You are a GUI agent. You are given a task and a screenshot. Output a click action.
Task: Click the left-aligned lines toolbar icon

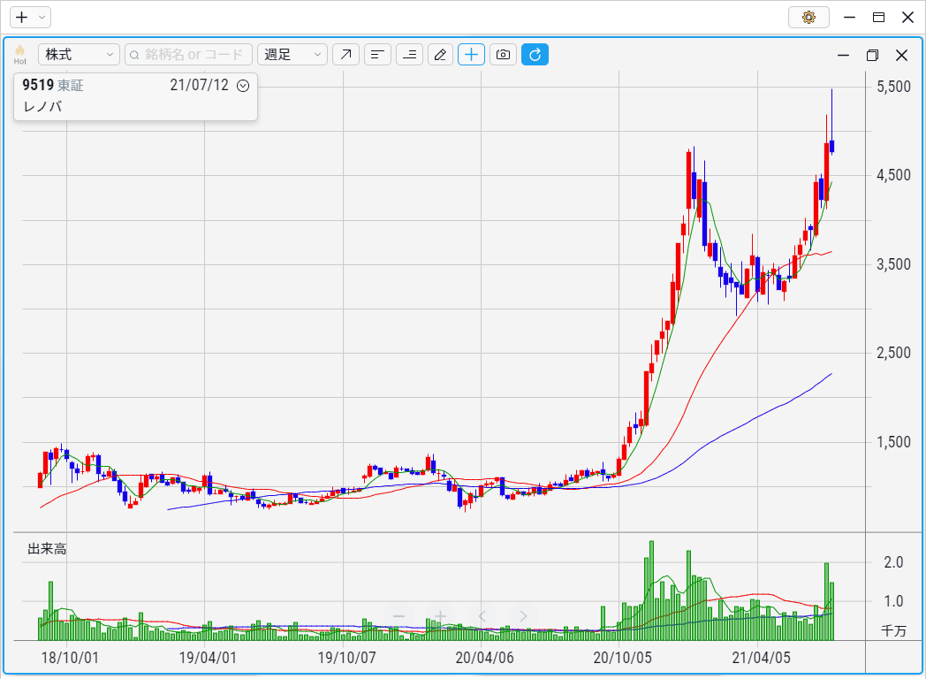click(x=377, y=54)
